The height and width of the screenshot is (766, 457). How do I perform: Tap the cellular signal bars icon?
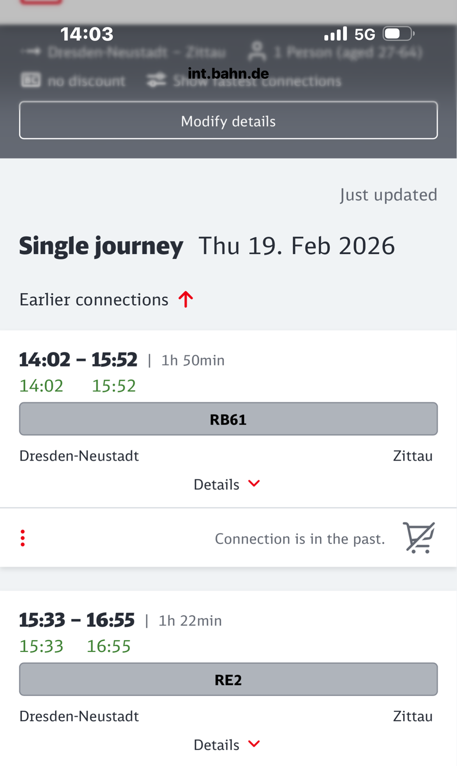click(335, 34)
